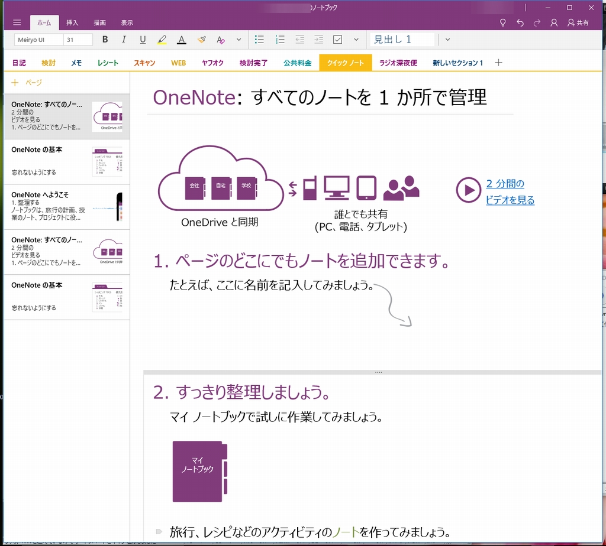Viewport: 606px width, 546px height.
Task: Expand the styles list chevron
Action: point(447,40)
